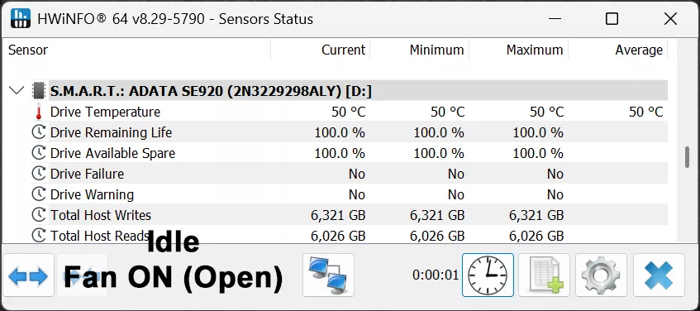Click the clock reset timer button

coord(488,275)
